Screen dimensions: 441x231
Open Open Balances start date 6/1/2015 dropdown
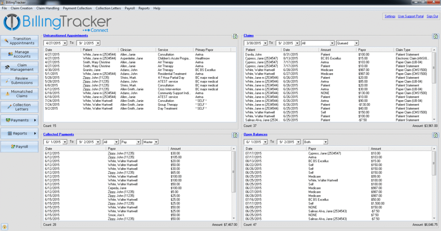[265, 142]
